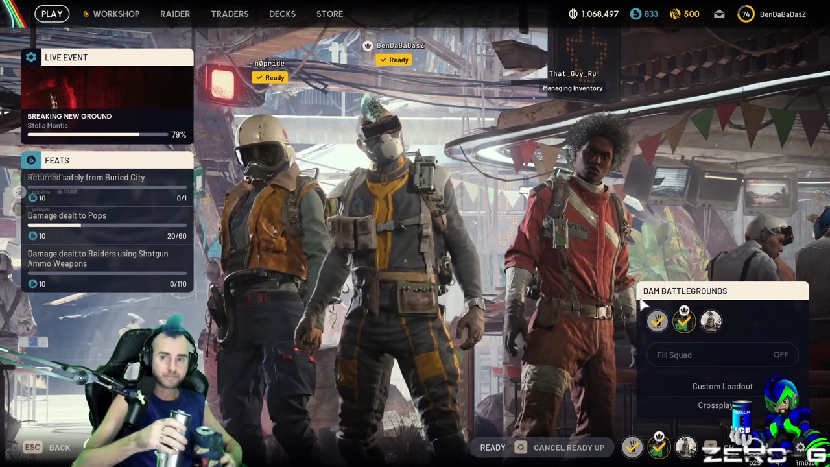Go to the TRADERS tab
830x467 pixels.
[x=230, y=14]
